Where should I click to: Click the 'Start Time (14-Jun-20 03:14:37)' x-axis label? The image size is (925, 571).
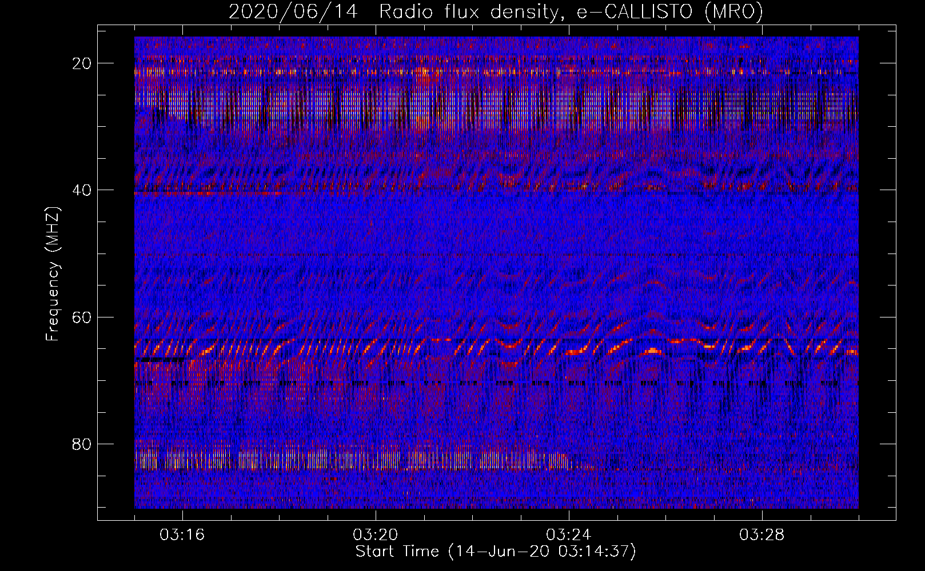pyautogui.click(x=496, y=552)
